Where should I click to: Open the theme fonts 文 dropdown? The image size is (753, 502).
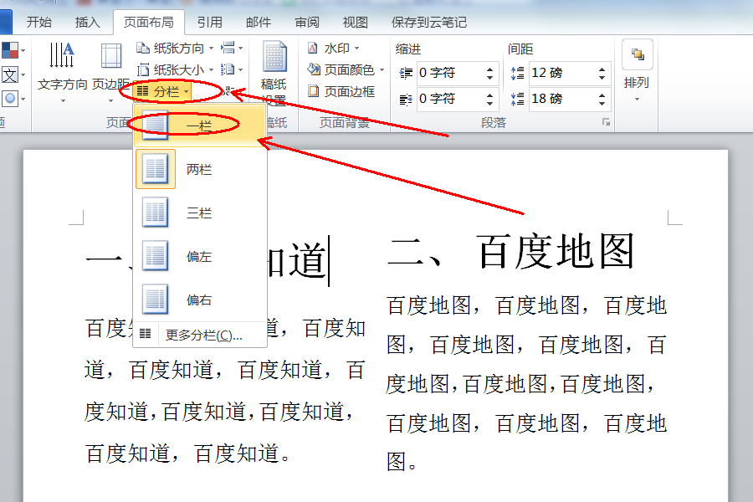click(13, 75)
